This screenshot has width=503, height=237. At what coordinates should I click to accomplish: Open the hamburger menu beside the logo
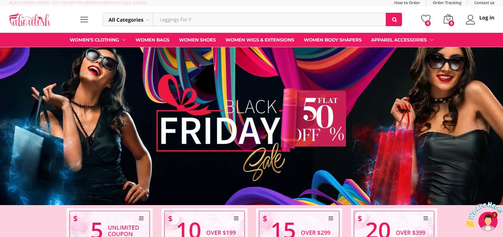[x=84, y=19]
